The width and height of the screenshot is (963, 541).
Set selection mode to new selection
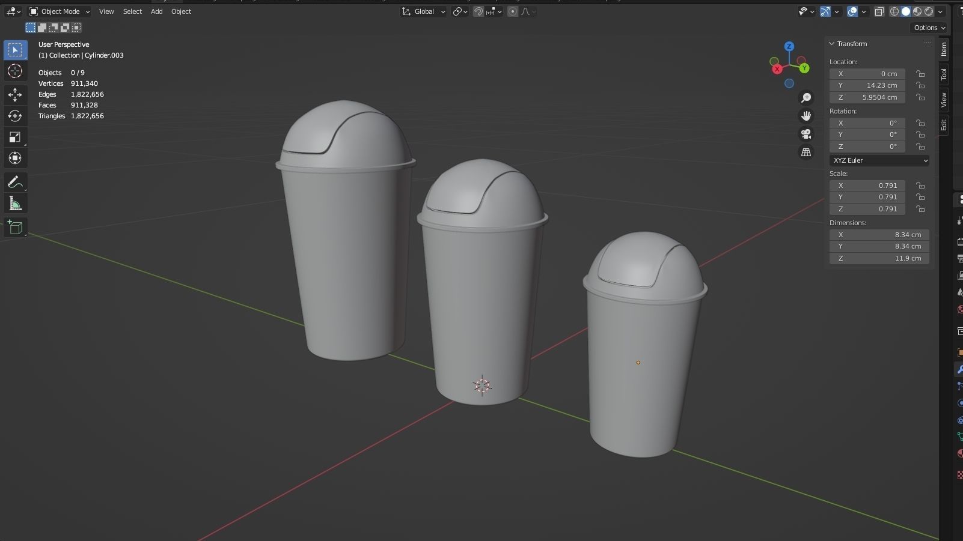[x=31, y=28]
